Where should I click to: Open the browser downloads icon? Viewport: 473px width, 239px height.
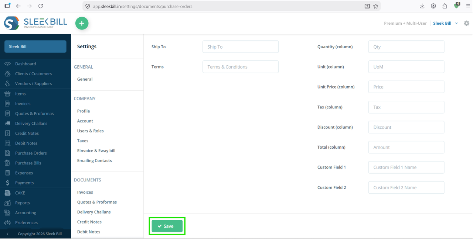(422, 6)
